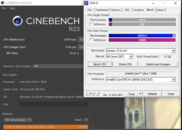Click the Validate button
Screen dimensions: 182x130
pyautogui.click(x=152, y=94)
